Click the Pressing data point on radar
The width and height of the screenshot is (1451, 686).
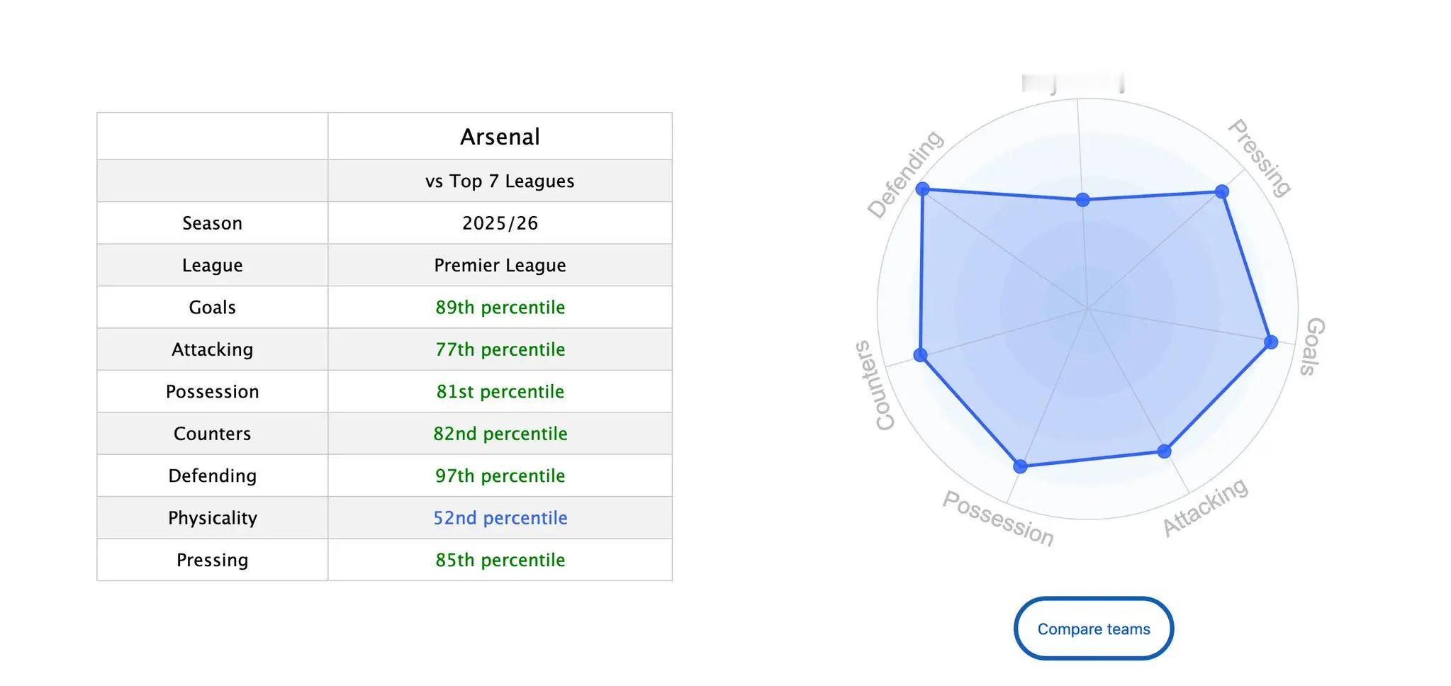coord(1221,191)
